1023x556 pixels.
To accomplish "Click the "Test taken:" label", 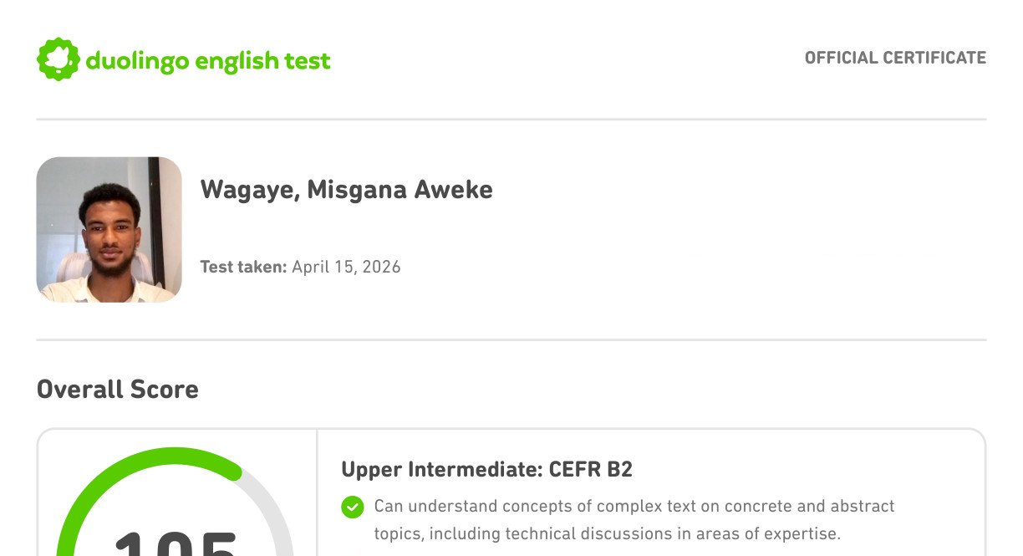I will coord(243,268).
